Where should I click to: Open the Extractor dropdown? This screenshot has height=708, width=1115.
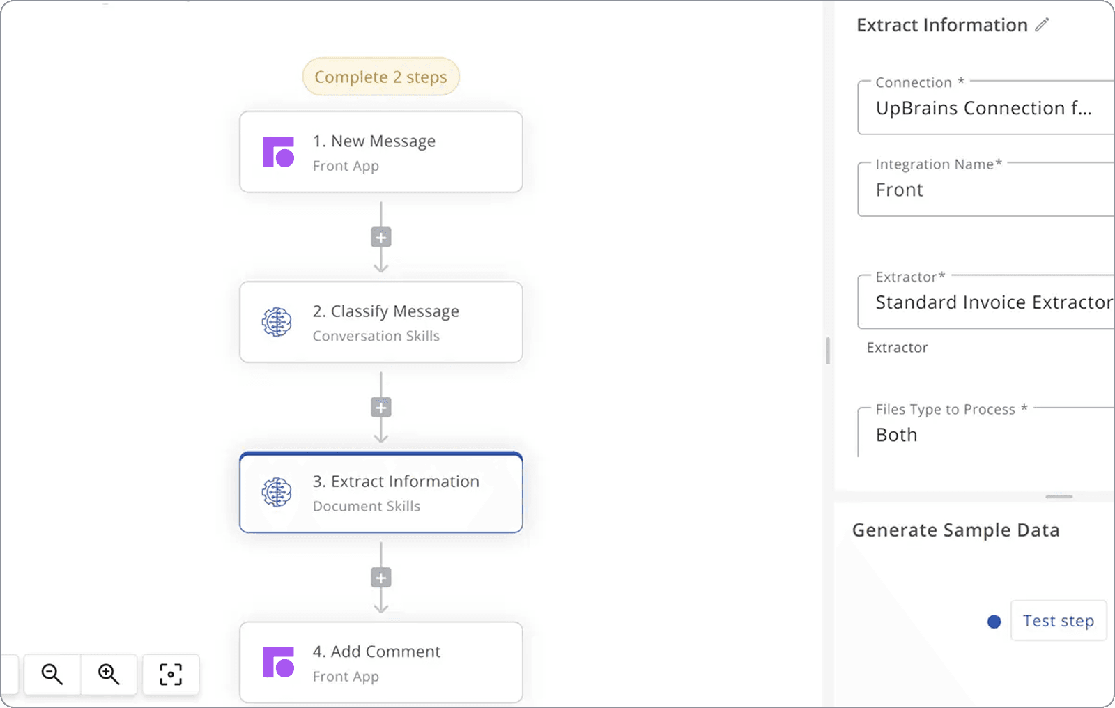pos(985,302)
